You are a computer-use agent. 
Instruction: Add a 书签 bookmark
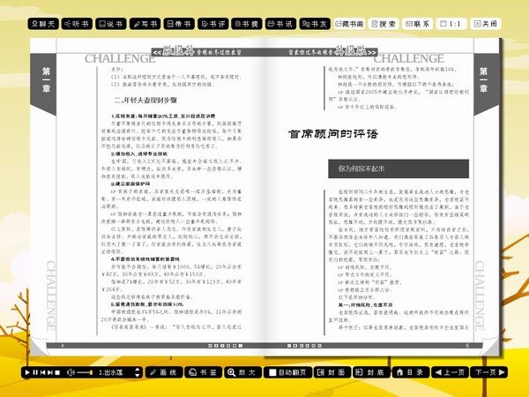click(204, 372)
